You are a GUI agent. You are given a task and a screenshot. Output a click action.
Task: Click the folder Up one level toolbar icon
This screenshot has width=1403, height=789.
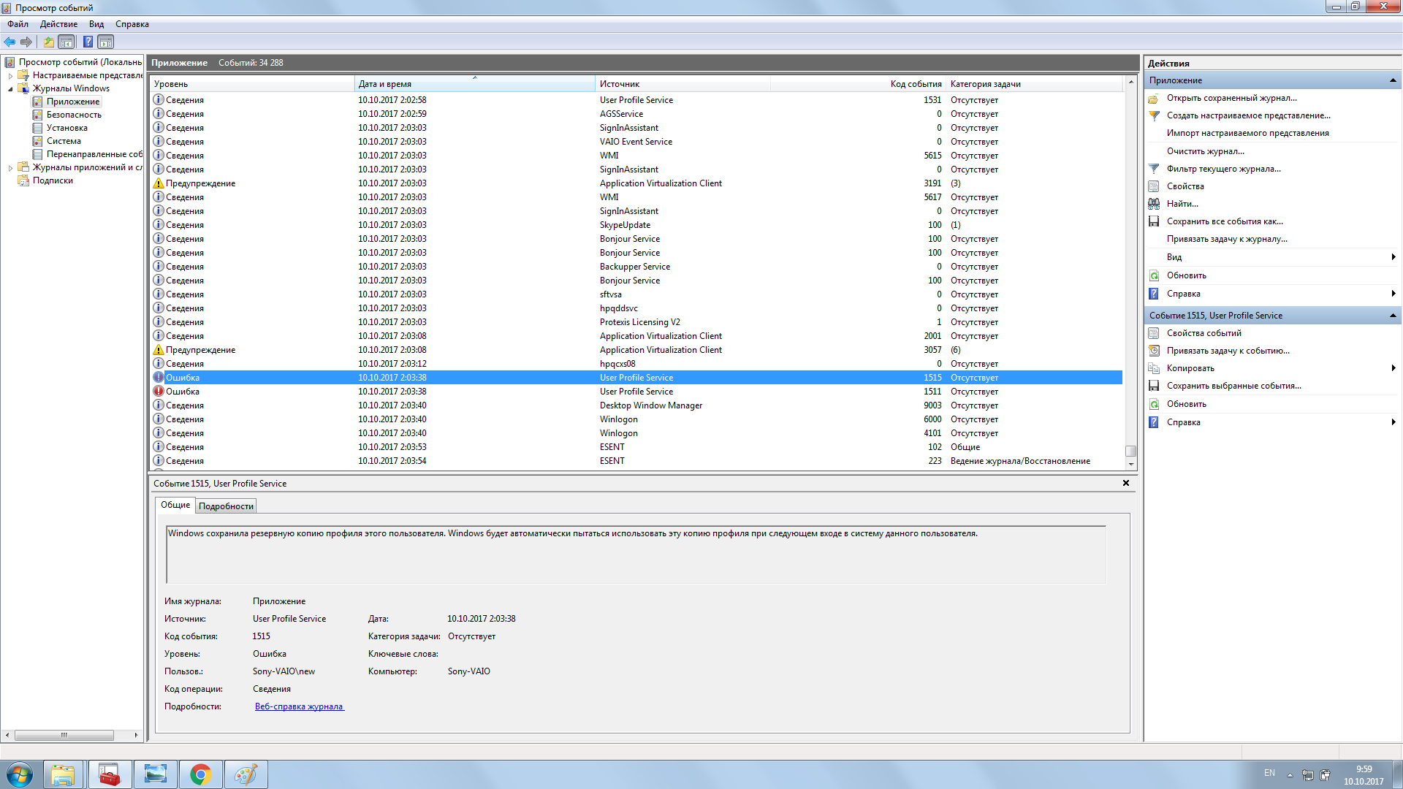click(48, 42)
